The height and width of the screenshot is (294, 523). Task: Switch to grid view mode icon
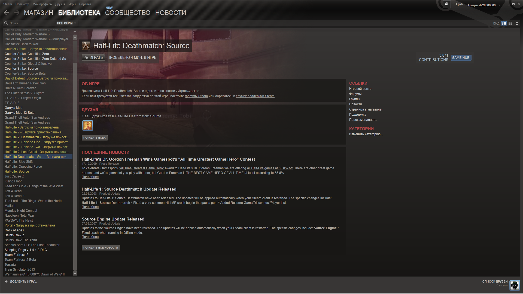(x=517, y=23)
